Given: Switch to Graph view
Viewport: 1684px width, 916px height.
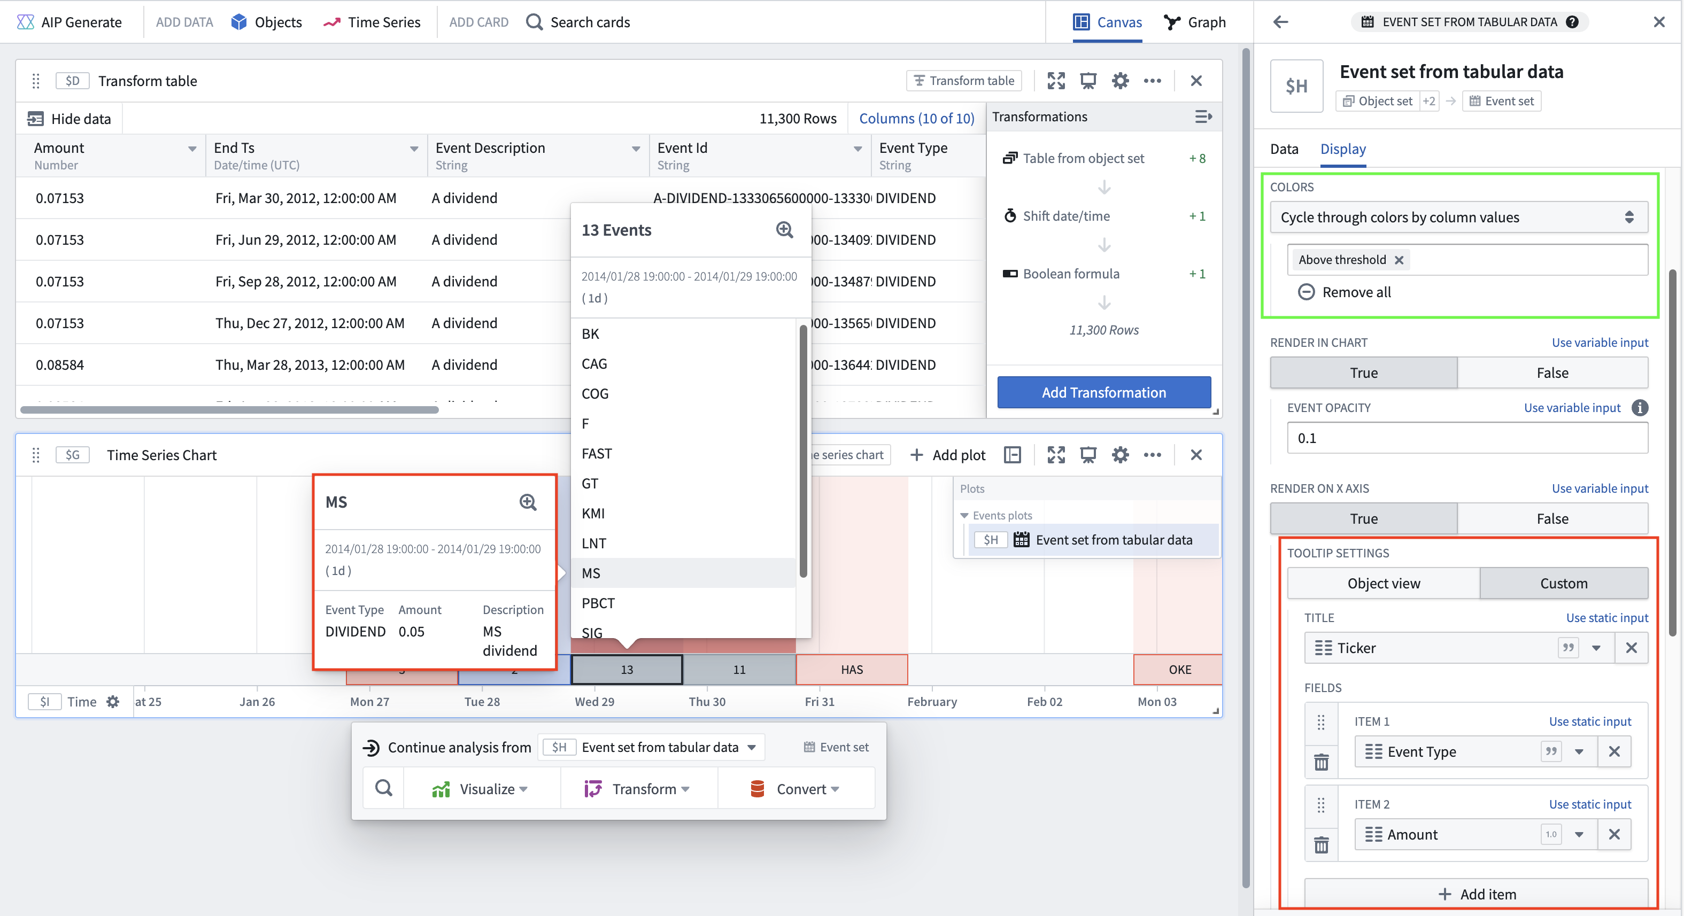Looking at the screenshot, I should point(1195,22).
